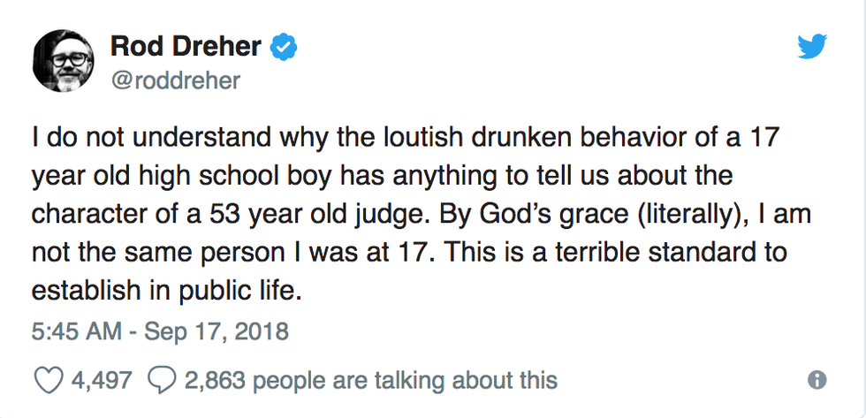Click the Twitter bird logo
866x418 pixels.
[811, 48]
